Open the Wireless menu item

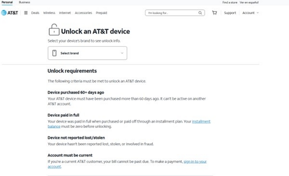pyautogui.click(x=49, y=13)
